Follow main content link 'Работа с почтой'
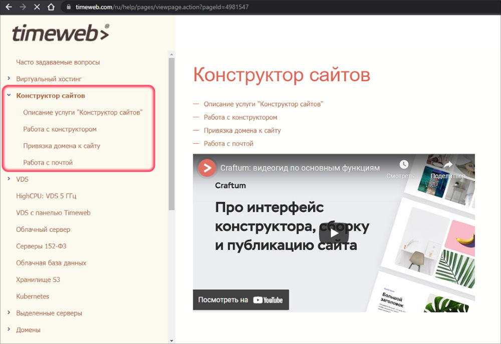The image size is (501, 344). click(x=228, y=144)
